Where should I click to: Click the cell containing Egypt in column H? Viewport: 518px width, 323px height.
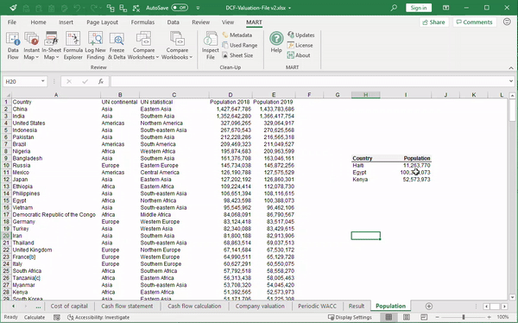pyautogui.click(x=366, y=172)
